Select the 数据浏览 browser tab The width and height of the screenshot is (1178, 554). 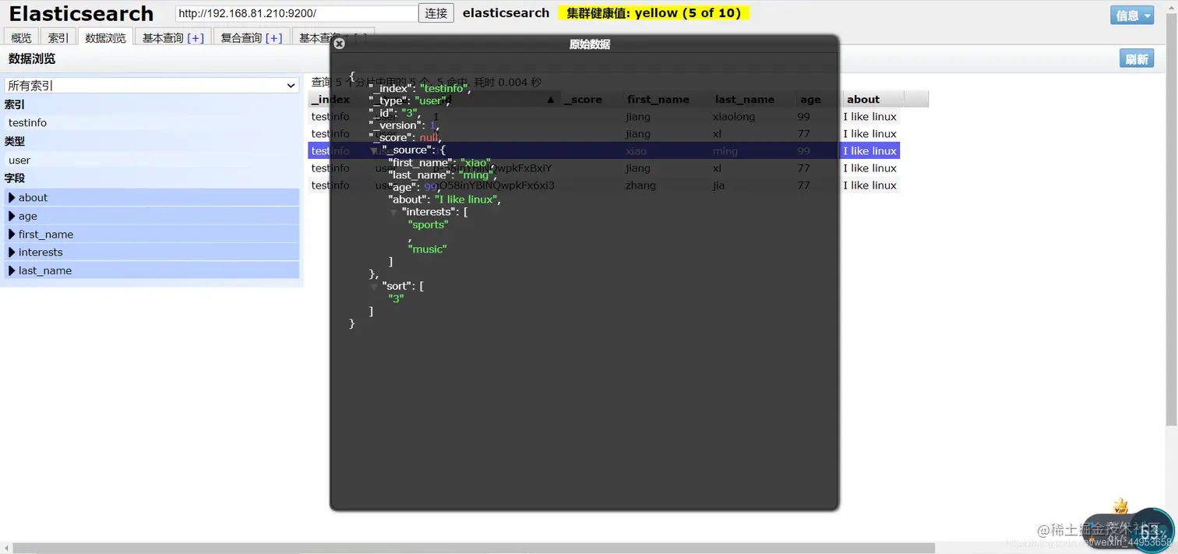[x=105, y=37]
